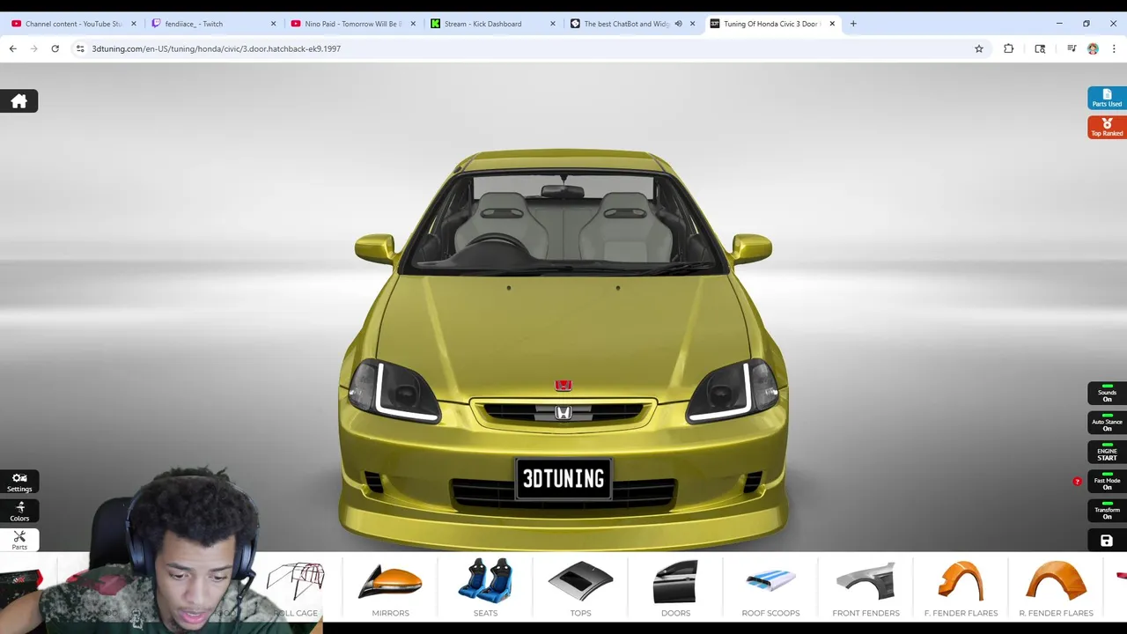Open the Top Ranked list
Screen dimensions: 1127x634
point(1107,128)
